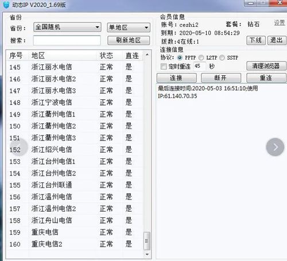287x261 pixels.
Task: Click the 断开 disconnect button
Action: click(x=221, y=78)
